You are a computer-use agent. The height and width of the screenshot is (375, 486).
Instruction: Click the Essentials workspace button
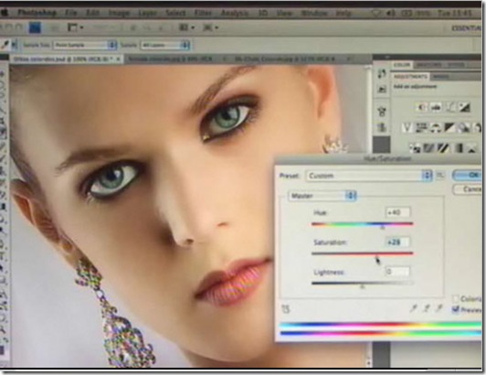466,28
